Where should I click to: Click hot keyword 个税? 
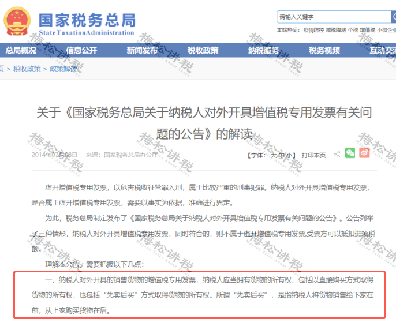coord(353,30)
